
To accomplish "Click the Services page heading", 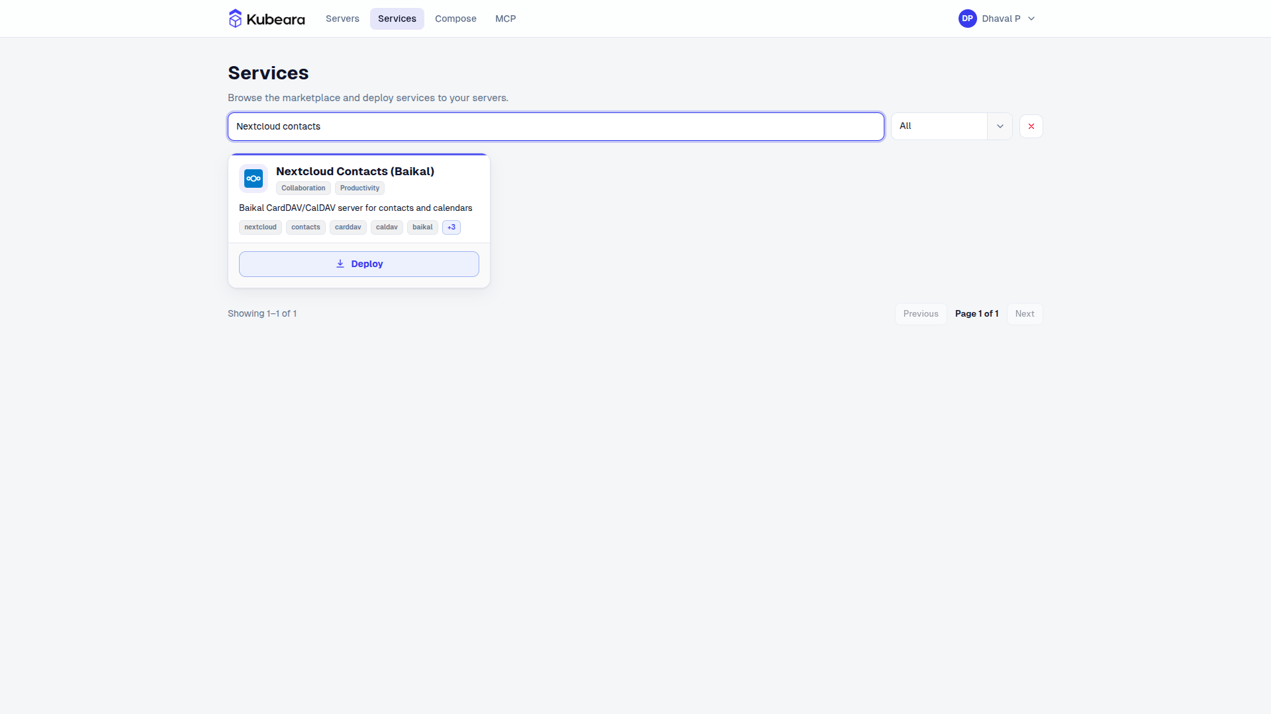I will coord(268,73).
